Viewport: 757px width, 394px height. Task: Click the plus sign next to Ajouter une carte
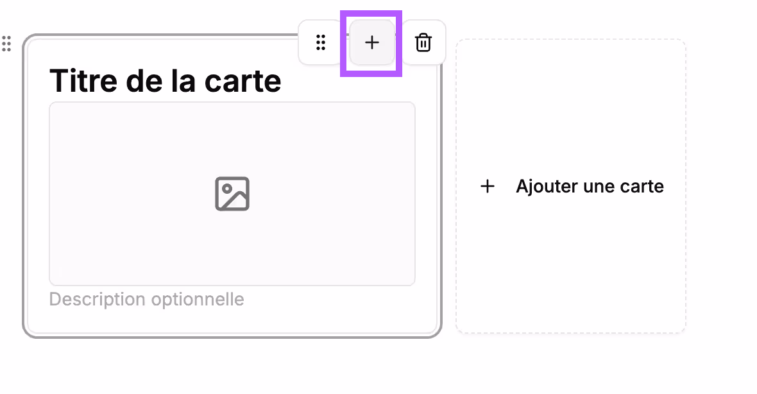point(488,186)
